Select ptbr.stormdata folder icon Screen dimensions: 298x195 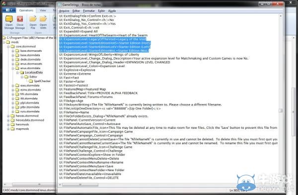click(x=17, y=107)
